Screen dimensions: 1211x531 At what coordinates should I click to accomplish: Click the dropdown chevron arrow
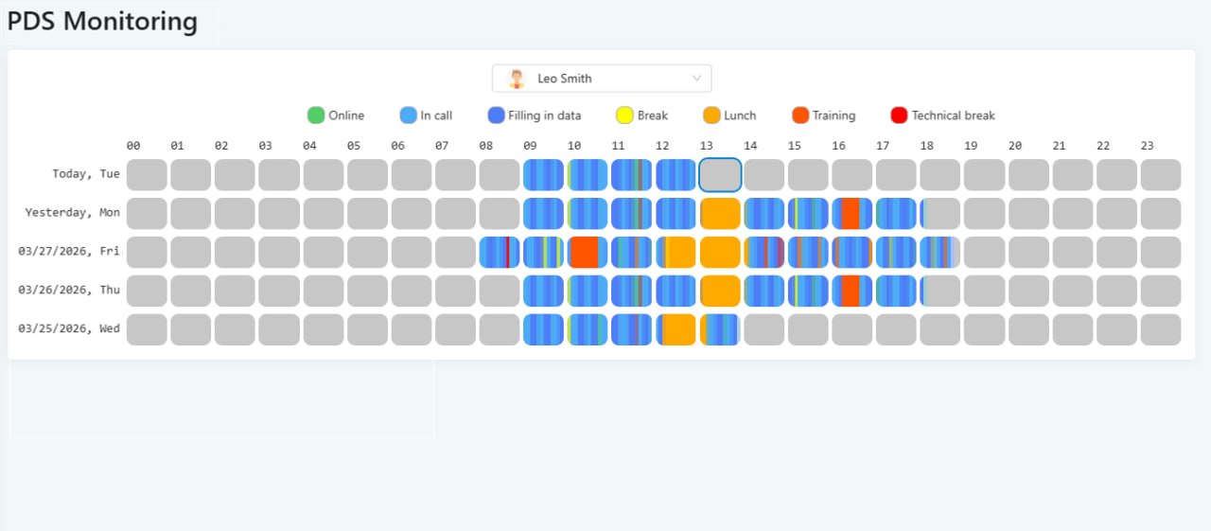pyautogui.click(x=697, y=79)
